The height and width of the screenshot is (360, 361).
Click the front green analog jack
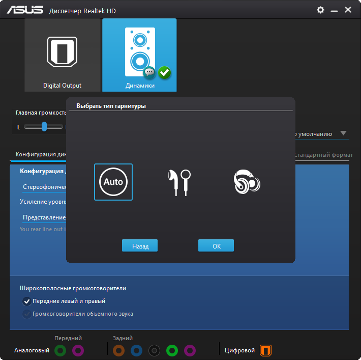coord(60,350)
